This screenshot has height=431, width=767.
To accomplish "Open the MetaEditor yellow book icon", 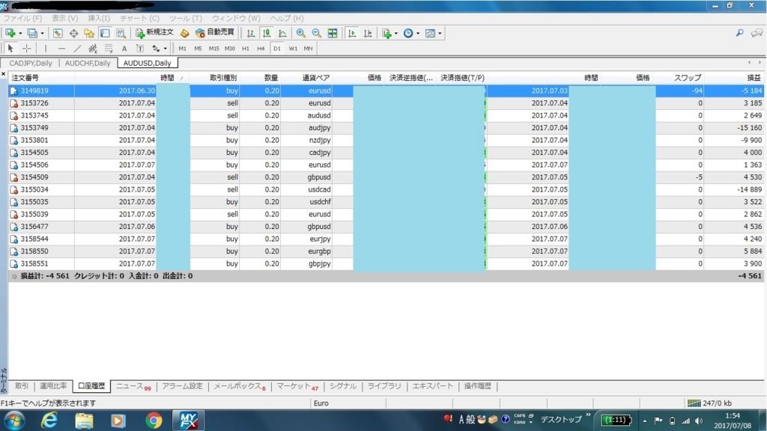I will click(184, 33).
